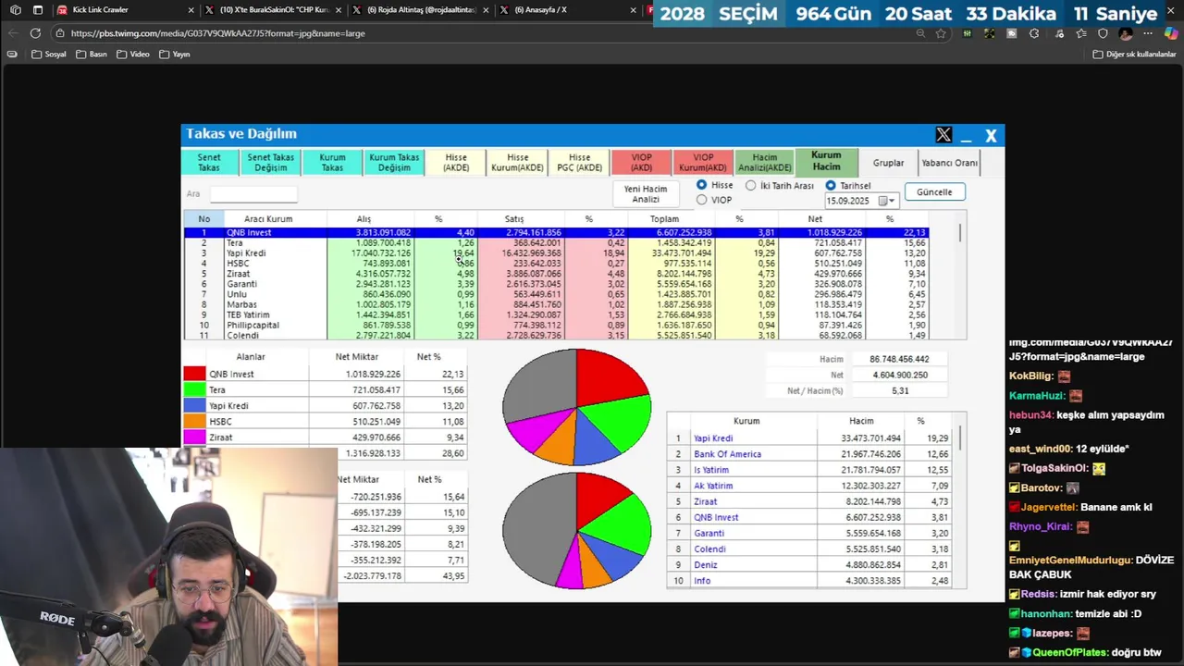Open the Senet Takas Değişim tab

click(271, 163)
